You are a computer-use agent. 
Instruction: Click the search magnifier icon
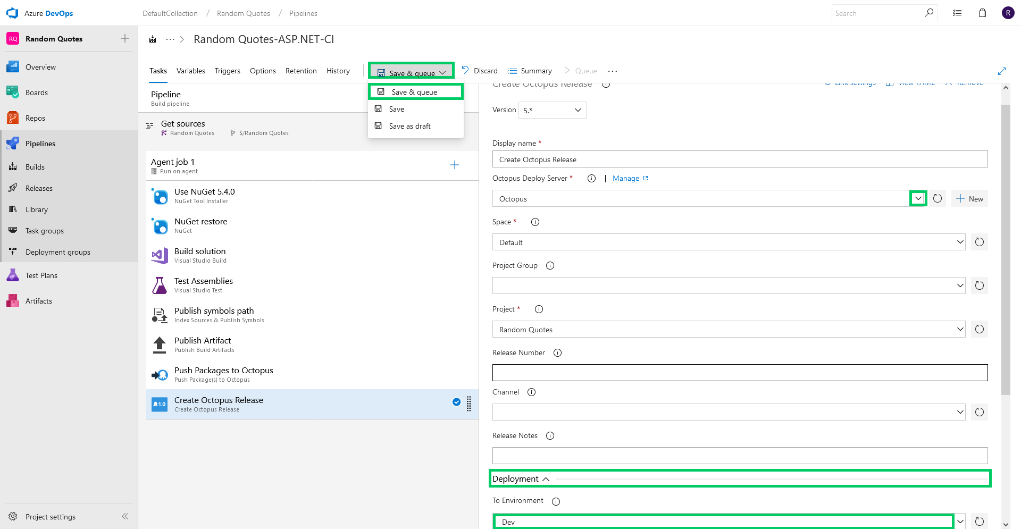[x=928, y=13]
